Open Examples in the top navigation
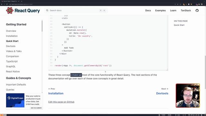Viewport: 206px width, 116px height. [160, 11]
